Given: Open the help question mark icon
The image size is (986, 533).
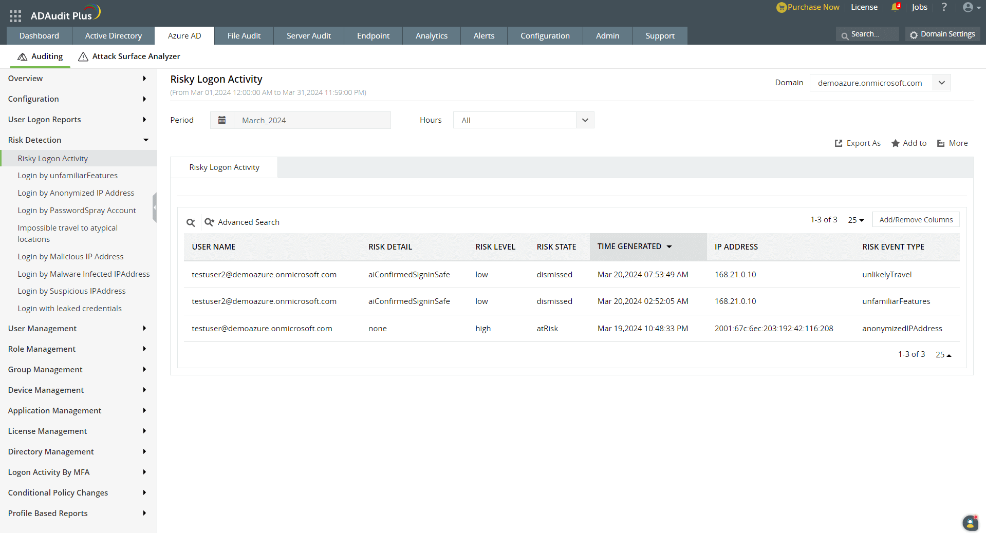Looking at the screenshot, I should click(944, 7).
